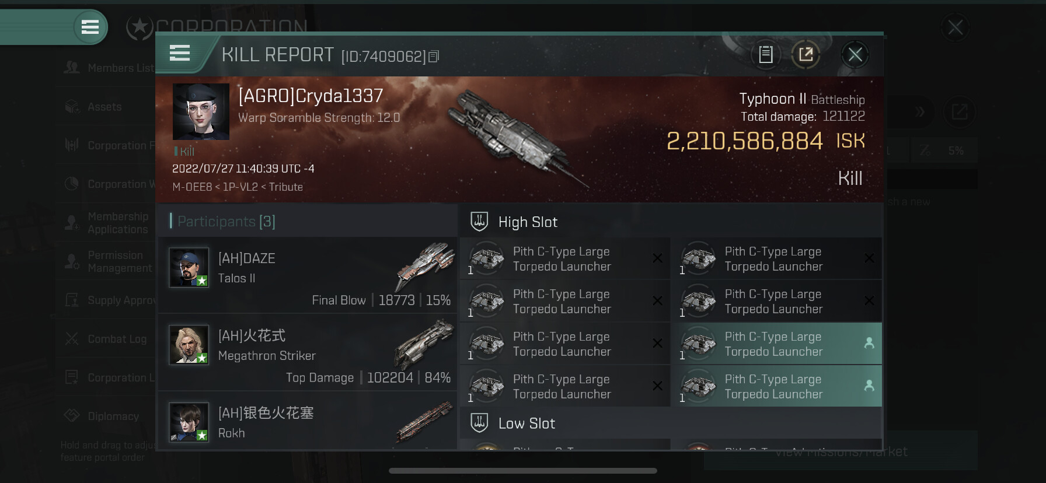Select the Rokh pilot participant row
Viewport: 1046px width, 483px height.
[308, 421]
